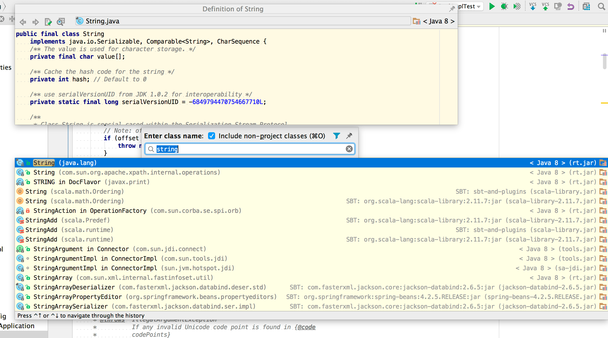Clear the class name search field
Screen dimensions: 608x338
tap(349, 149)
